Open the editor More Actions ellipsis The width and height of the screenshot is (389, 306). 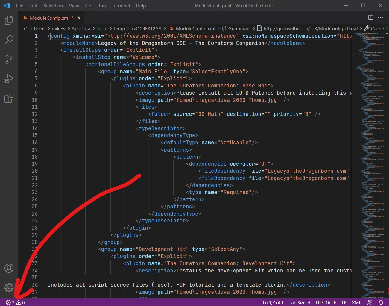point(381,18)
